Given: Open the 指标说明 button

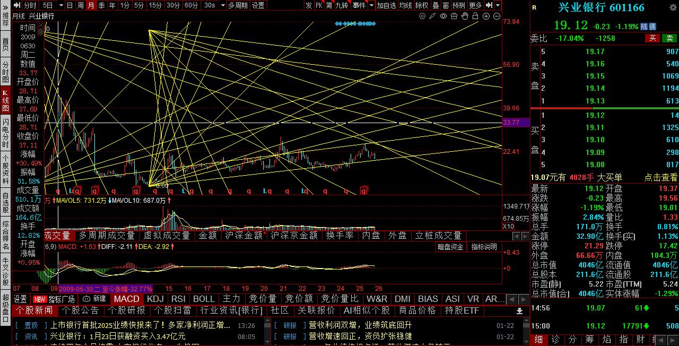Looking at the screenshot, I should (x=484, y=247).
